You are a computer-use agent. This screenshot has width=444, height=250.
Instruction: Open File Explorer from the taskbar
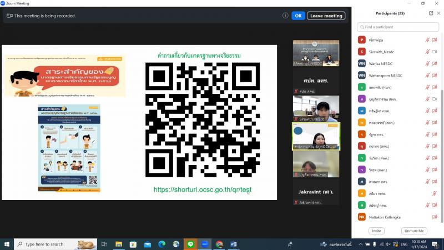(119, 244)
